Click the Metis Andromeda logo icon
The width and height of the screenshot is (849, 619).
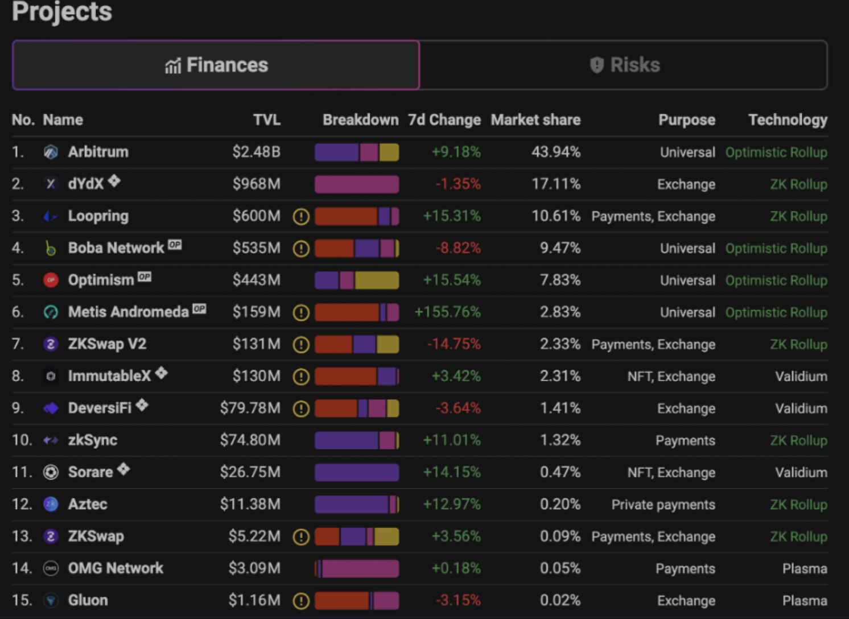51,312
